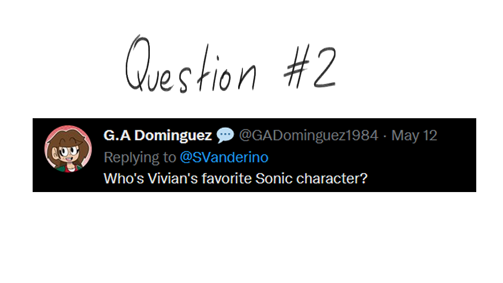Viewport: 503px width, 283px height.
Task: Click the May 12 tweet date
Action: tap(414, 136)
